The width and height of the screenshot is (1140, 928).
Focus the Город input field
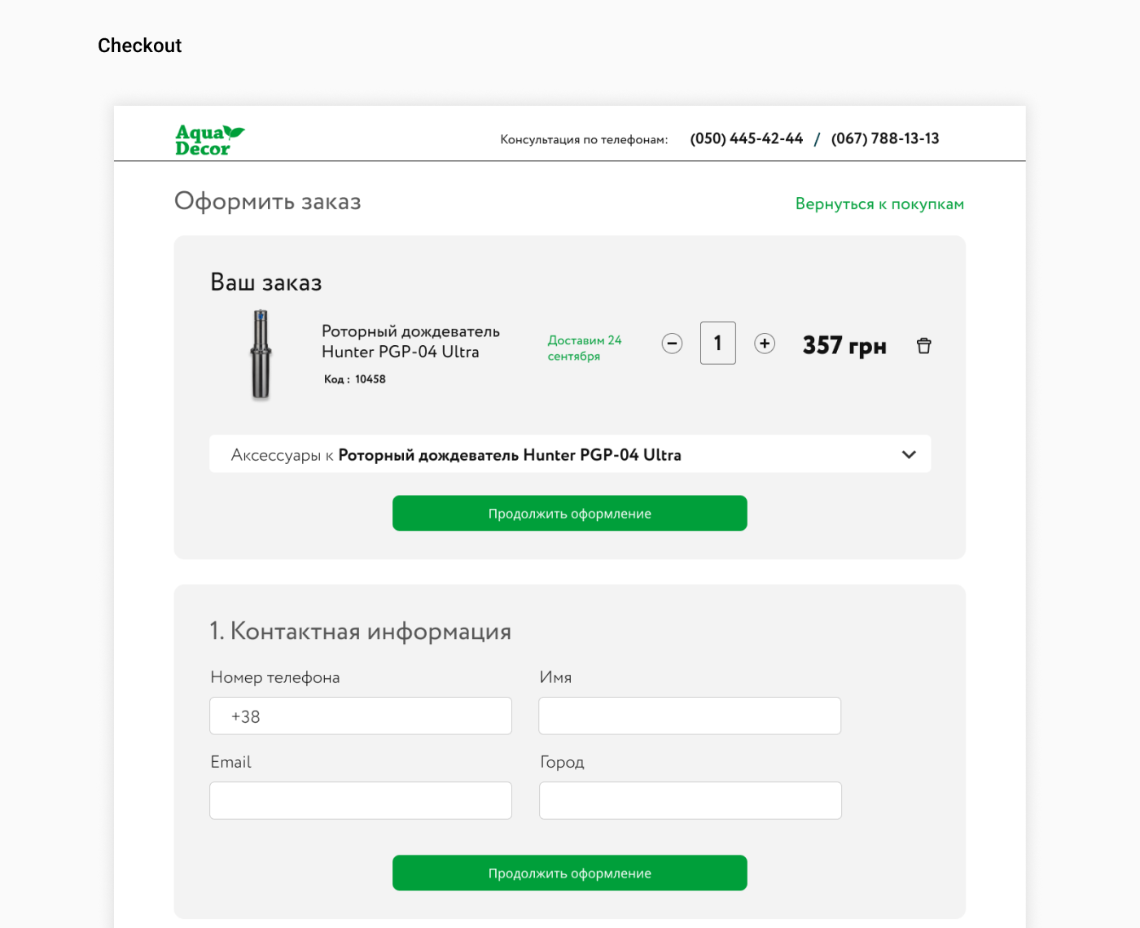(x=691, y=800)
